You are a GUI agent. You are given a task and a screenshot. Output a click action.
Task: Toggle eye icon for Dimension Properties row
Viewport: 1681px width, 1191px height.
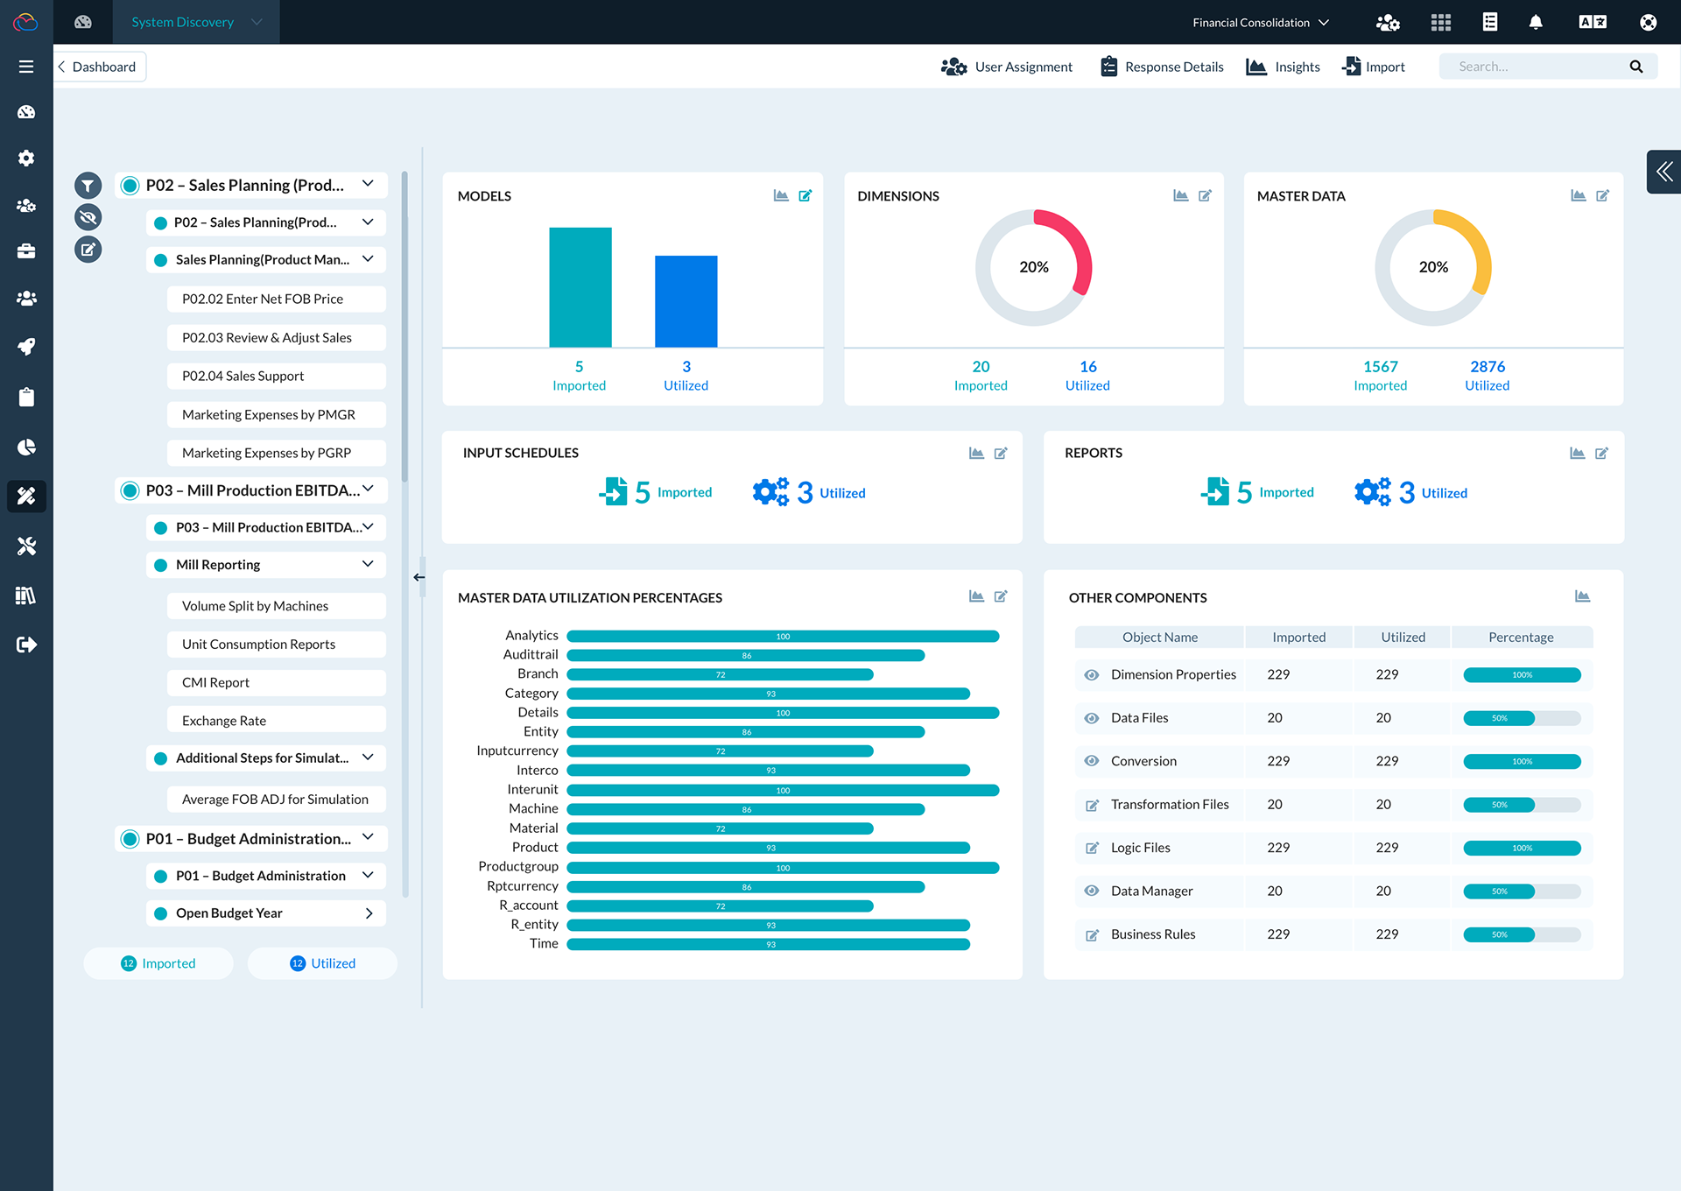click(1092, 675)
